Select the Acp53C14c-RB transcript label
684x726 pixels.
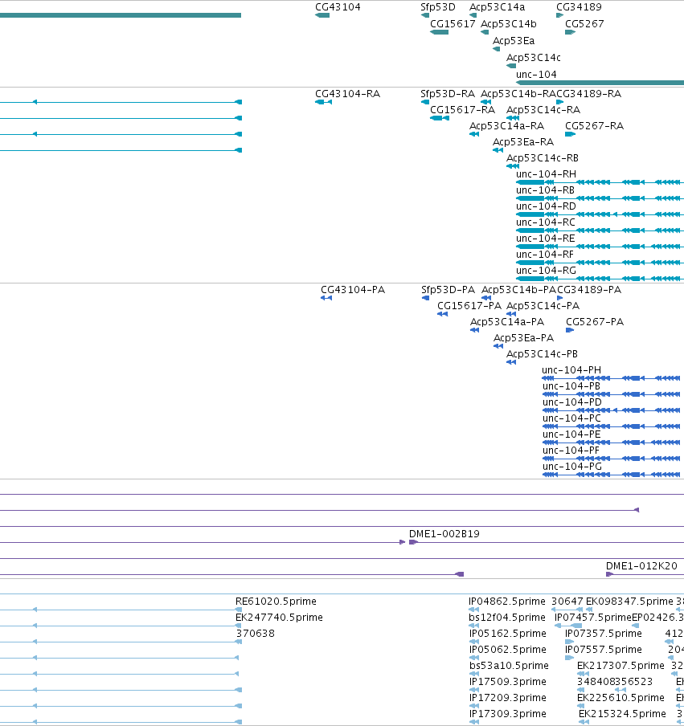pyautogui.click(x=543, y=158)
